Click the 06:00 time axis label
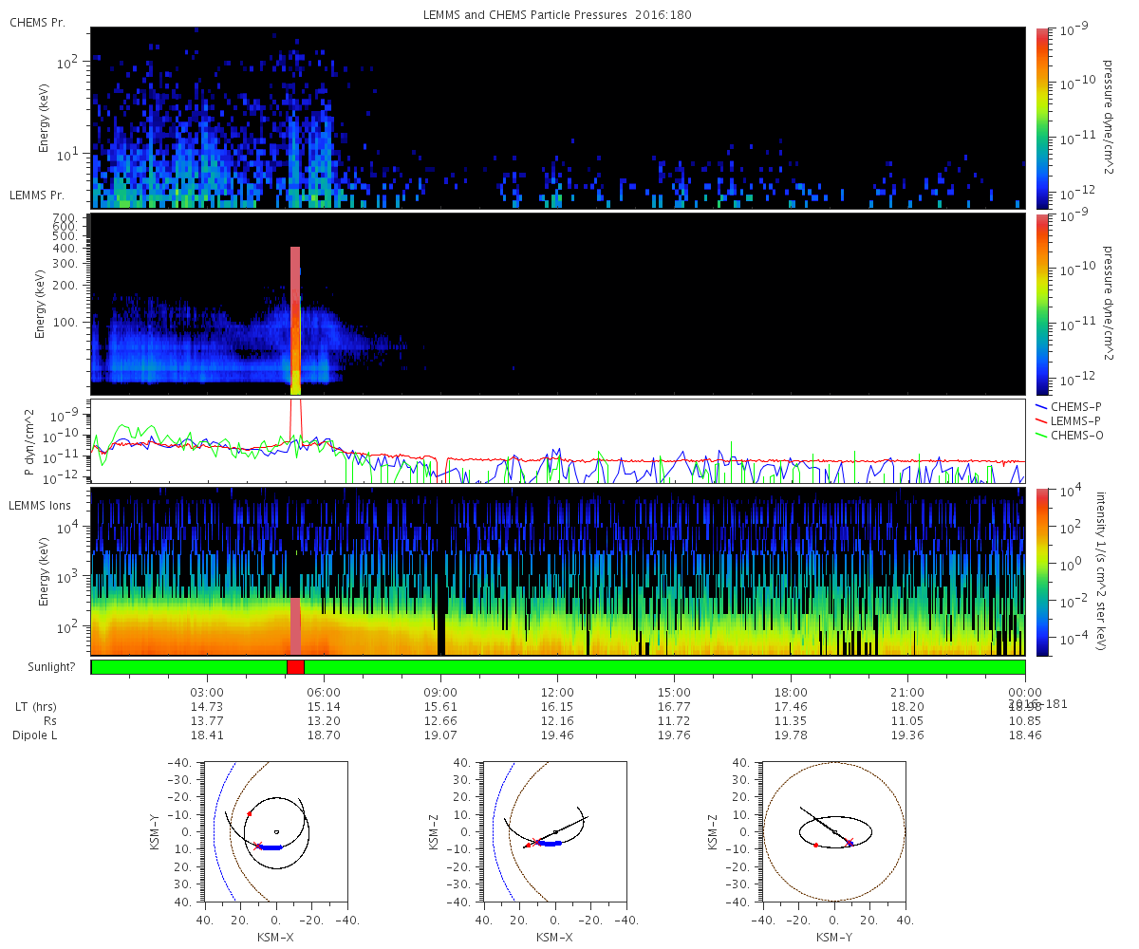The height and width of the screenshot is (949, 1139). click(324, 692)
